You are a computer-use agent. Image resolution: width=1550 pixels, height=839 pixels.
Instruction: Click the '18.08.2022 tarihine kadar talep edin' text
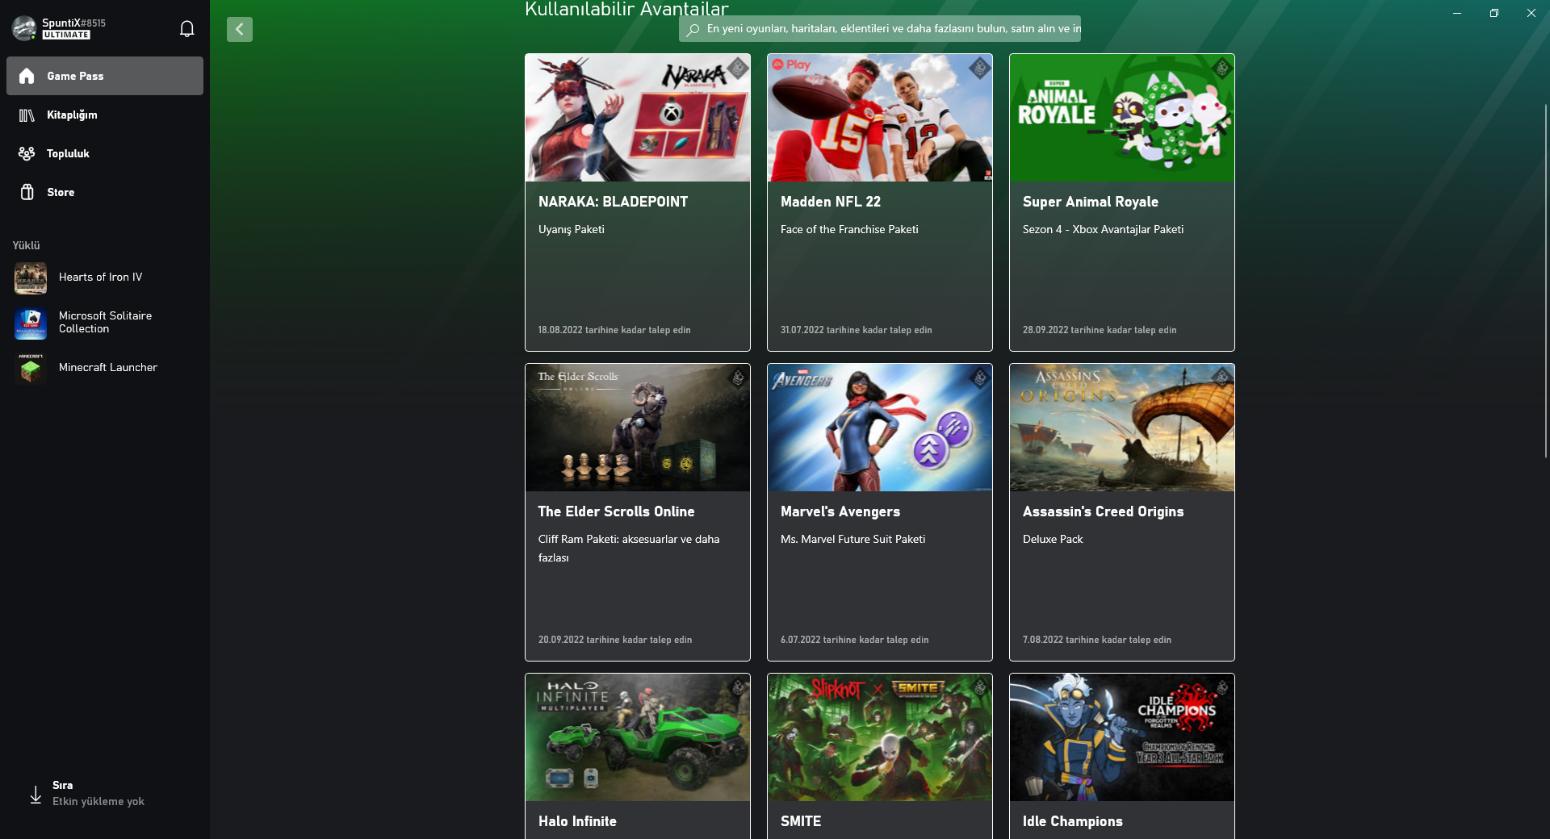point(614,330)
